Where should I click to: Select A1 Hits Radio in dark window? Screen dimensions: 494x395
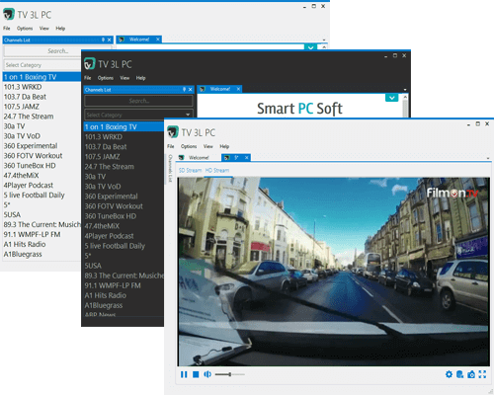[123, 295]
